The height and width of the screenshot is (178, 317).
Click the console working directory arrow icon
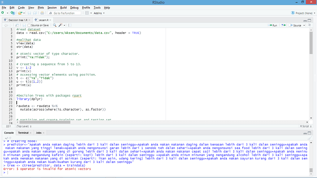[x=10, y=138]
